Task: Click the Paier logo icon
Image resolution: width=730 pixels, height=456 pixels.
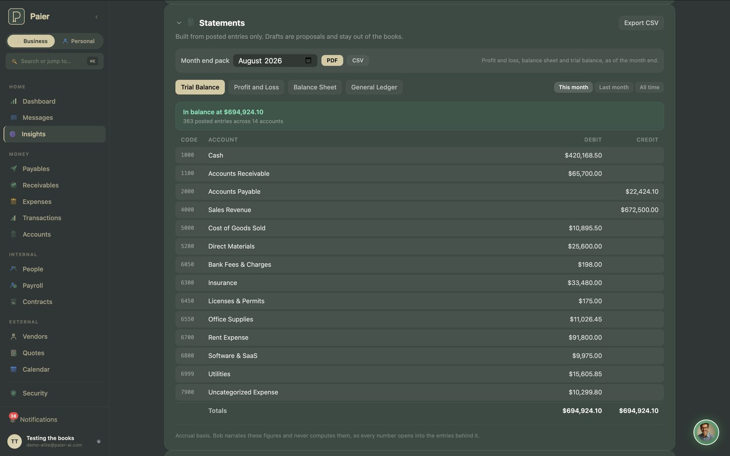Action: [x=17, y=17]
